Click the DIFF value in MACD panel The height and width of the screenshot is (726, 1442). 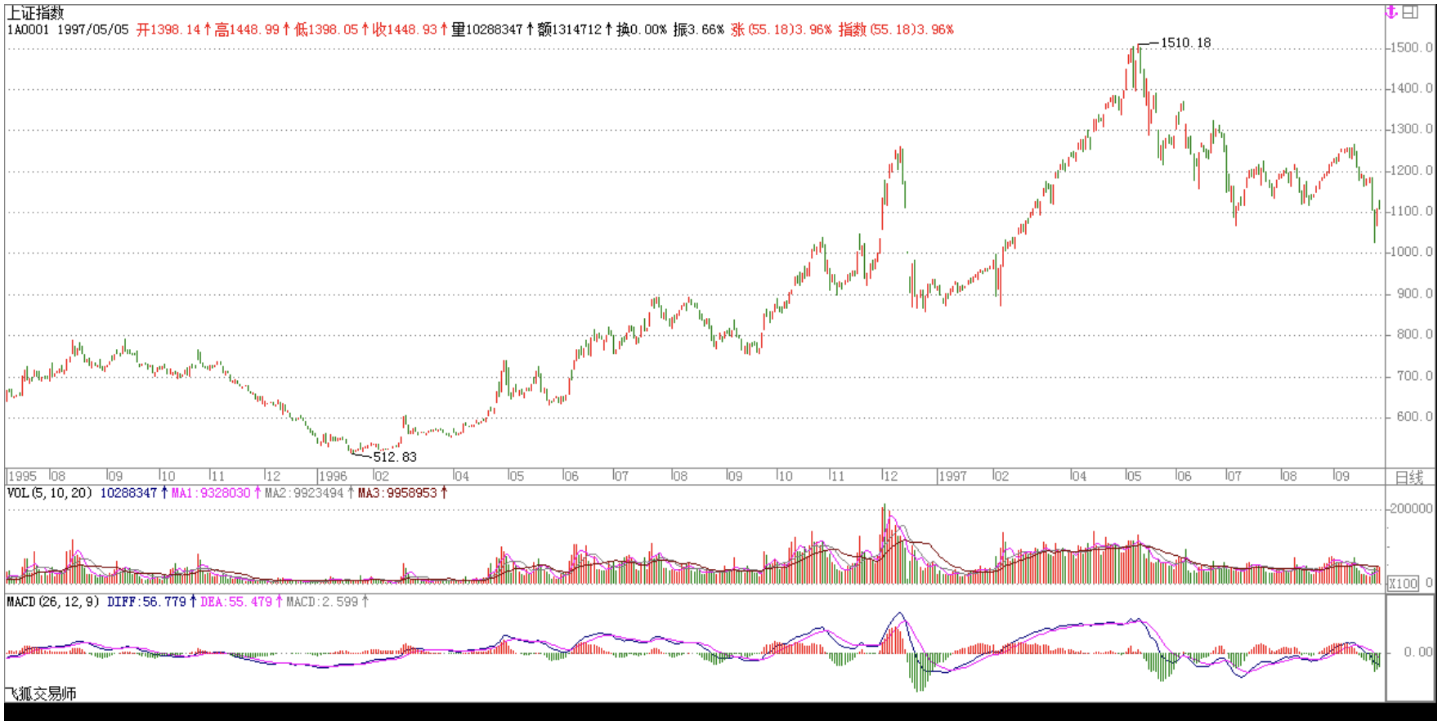coord(146,602)
